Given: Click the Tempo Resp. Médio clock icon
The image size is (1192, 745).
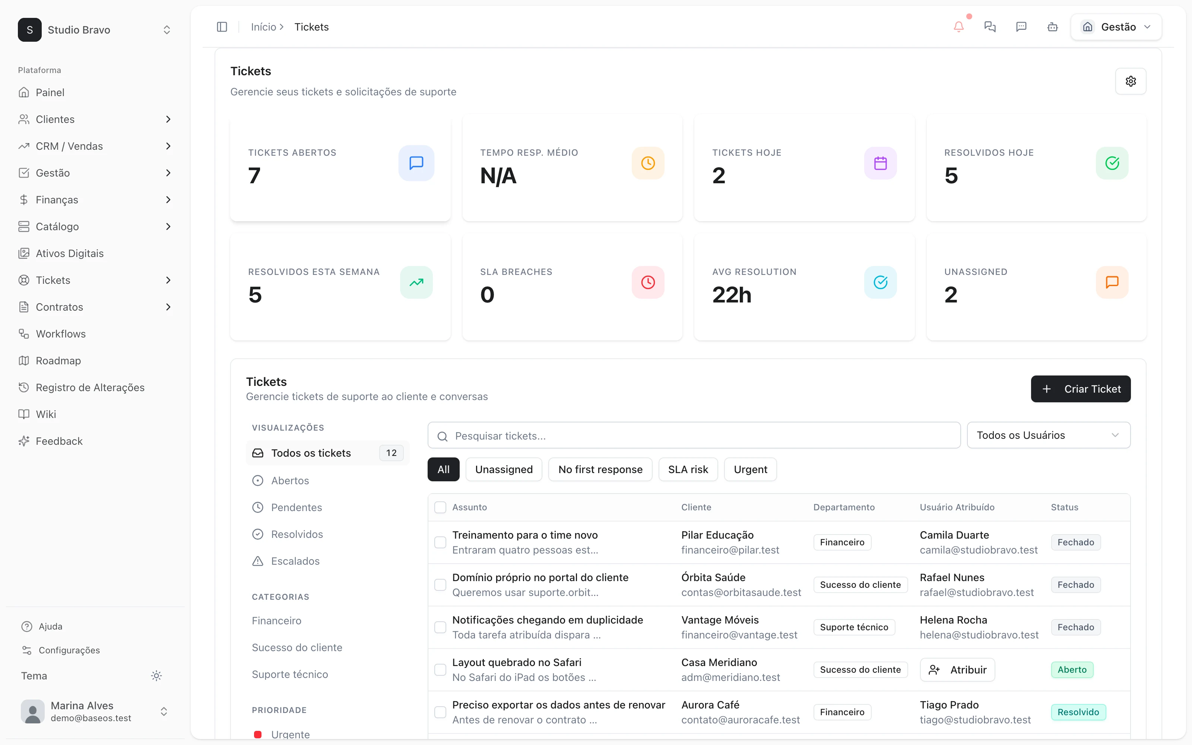Looking at the screenshot, I should 648,163.
